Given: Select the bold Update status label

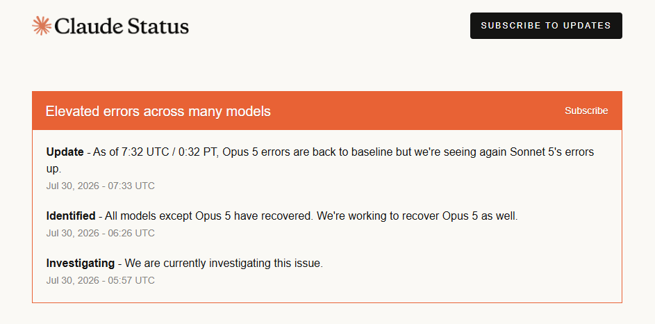Looking at the screenshot, I should pos(65,152).
